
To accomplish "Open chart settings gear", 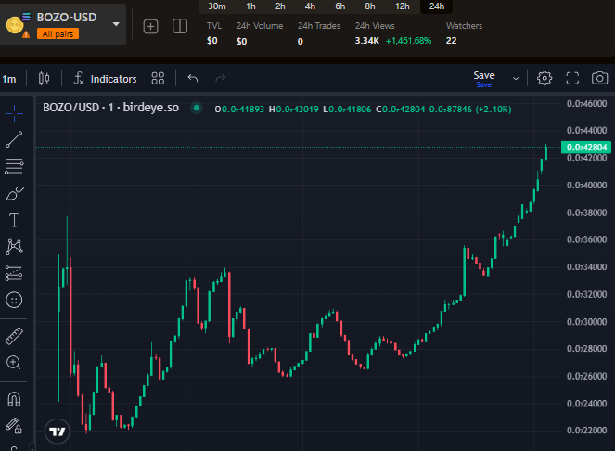I will click(x=545, y=78).
